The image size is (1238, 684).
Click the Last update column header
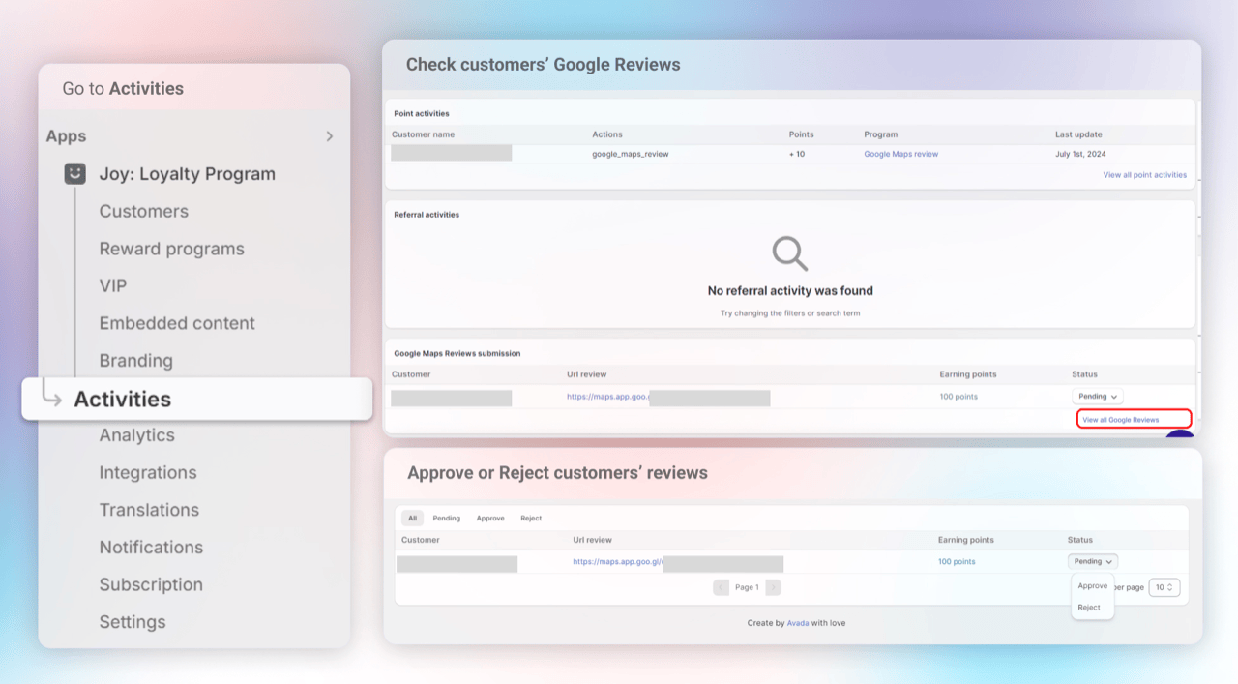point(1078,134)
